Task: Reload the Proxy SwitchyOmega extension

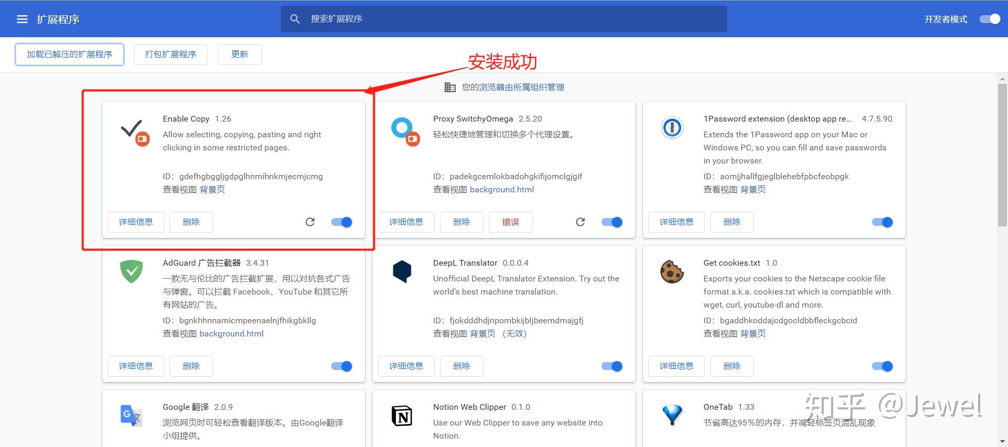Action: pyautogui.click(x=581, y=222)
